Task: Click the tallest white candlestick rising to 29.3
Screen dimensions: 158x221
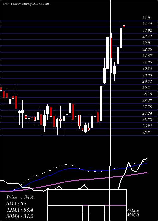Action: coord(101,104)
